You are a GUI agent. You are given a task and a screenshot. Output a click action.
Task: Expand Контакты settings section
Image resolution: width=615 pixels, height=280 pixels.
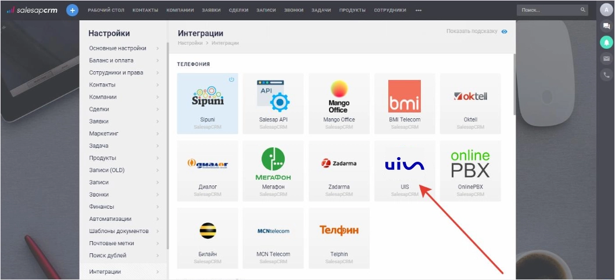[x=124, y=85]
